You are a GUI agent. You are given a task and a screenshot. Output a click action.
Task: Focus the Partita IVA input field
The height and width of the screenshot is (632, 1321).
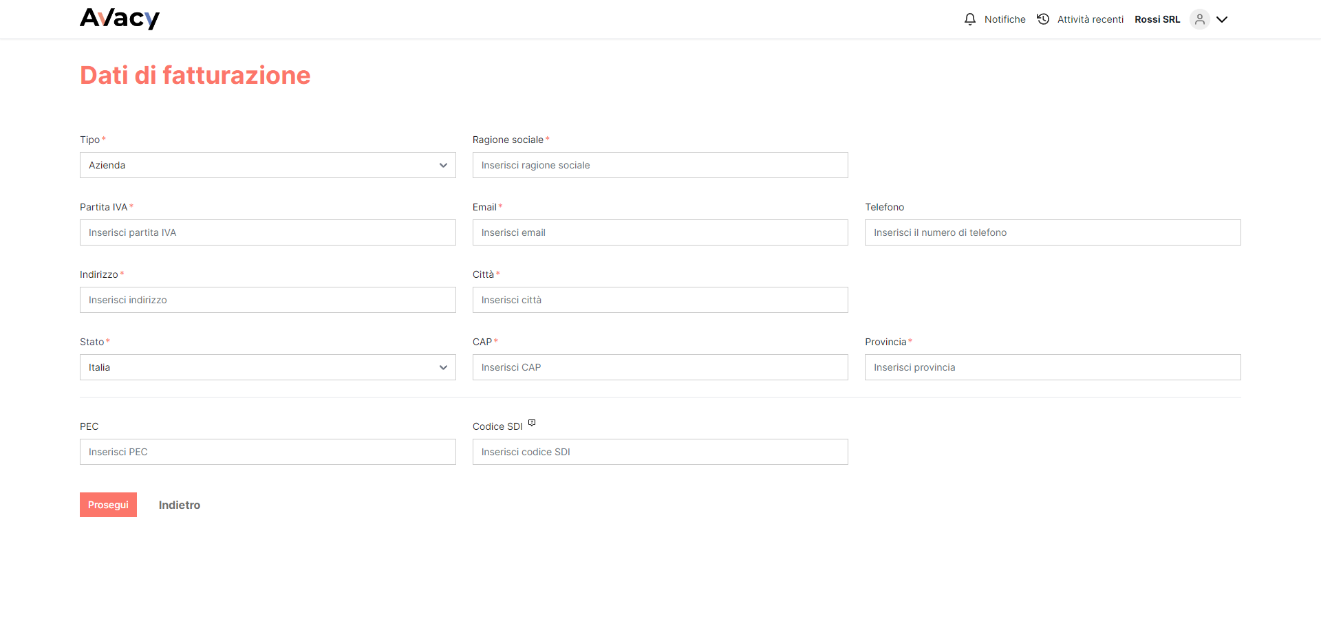pos(268,232)
